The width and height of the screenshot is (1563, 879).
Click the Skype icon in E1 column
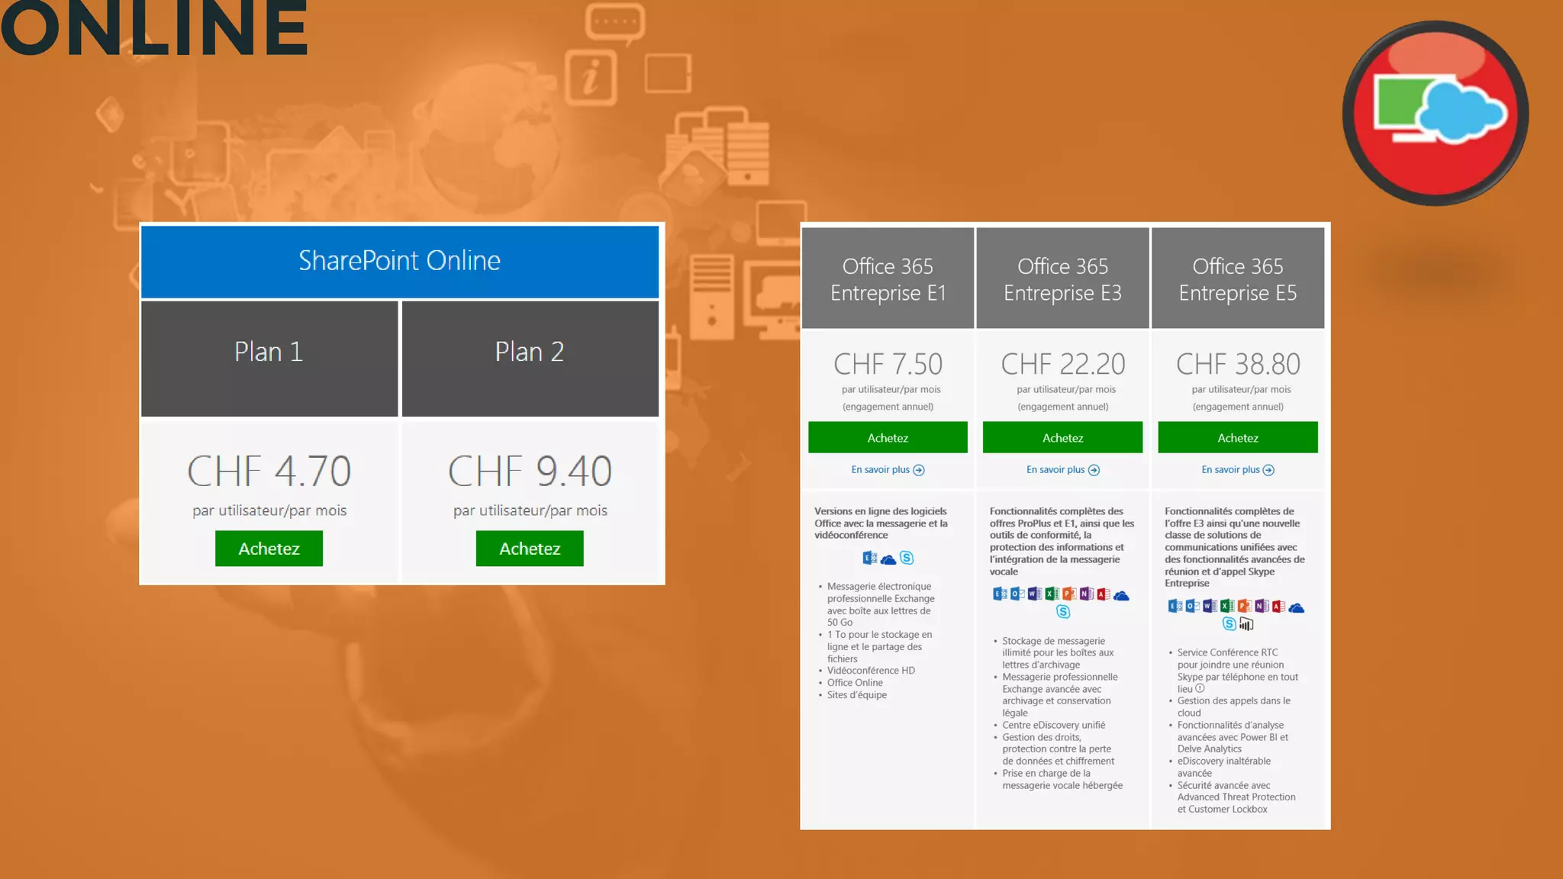pos(907,559)
